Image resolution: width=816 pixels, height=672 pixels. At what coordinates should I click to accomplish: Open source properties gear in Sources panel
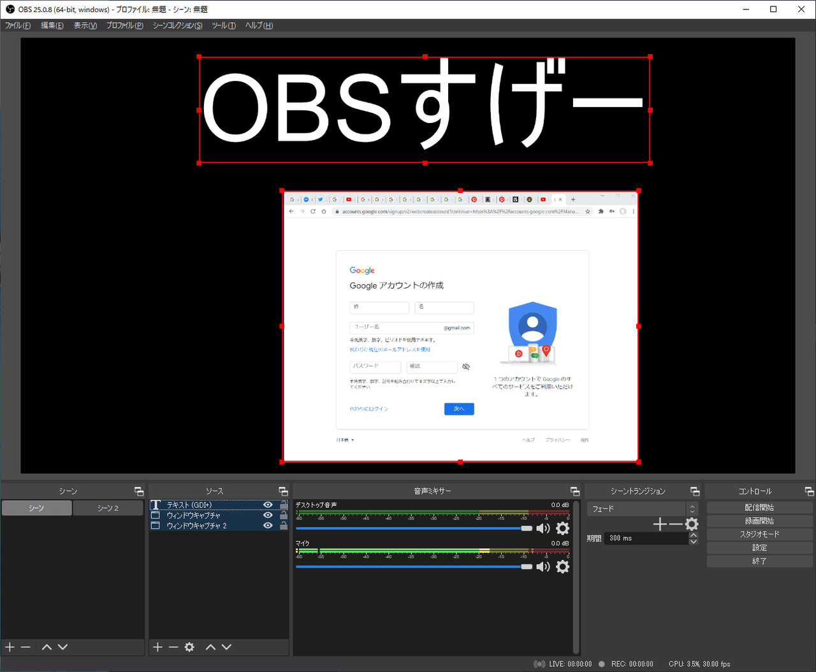coord(189,647)
